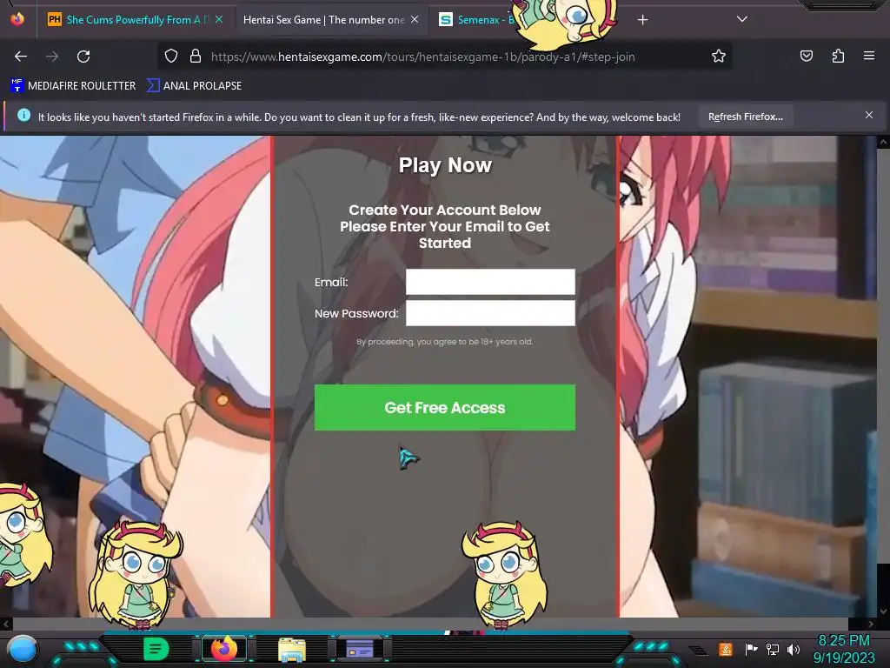Bookmark this page with the star

(719, 57)
